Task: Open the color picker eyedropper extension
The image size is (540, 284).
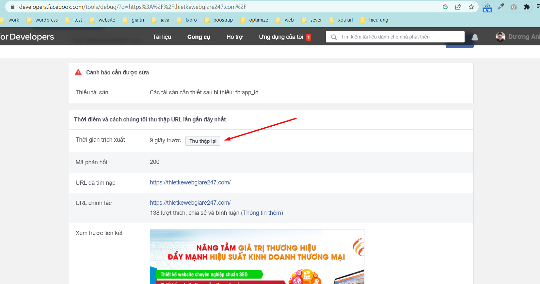Action: [501, 7]
